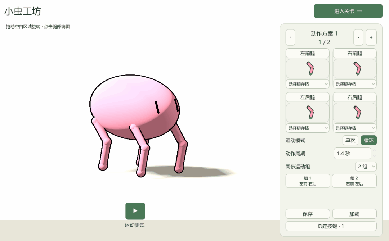Expand 选择腿存档 dropdown under 左前腿
Image resolution: width=389 pixels, height=241 pixels.
pyautogui.click(x=308, y=84)
